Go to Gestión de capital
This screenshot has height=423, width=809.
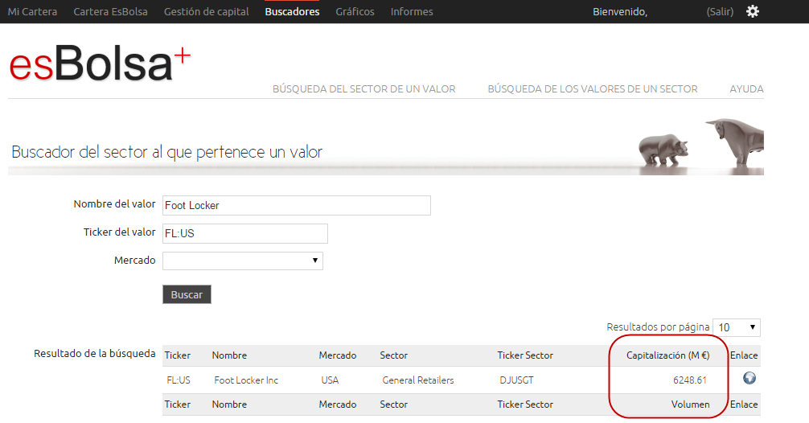point(207,11)
